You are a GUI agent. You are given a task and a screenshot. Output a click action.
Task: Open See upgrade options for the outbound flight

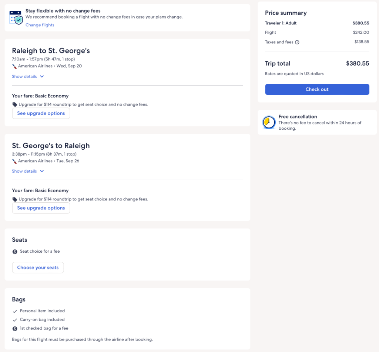click(41, 113)
